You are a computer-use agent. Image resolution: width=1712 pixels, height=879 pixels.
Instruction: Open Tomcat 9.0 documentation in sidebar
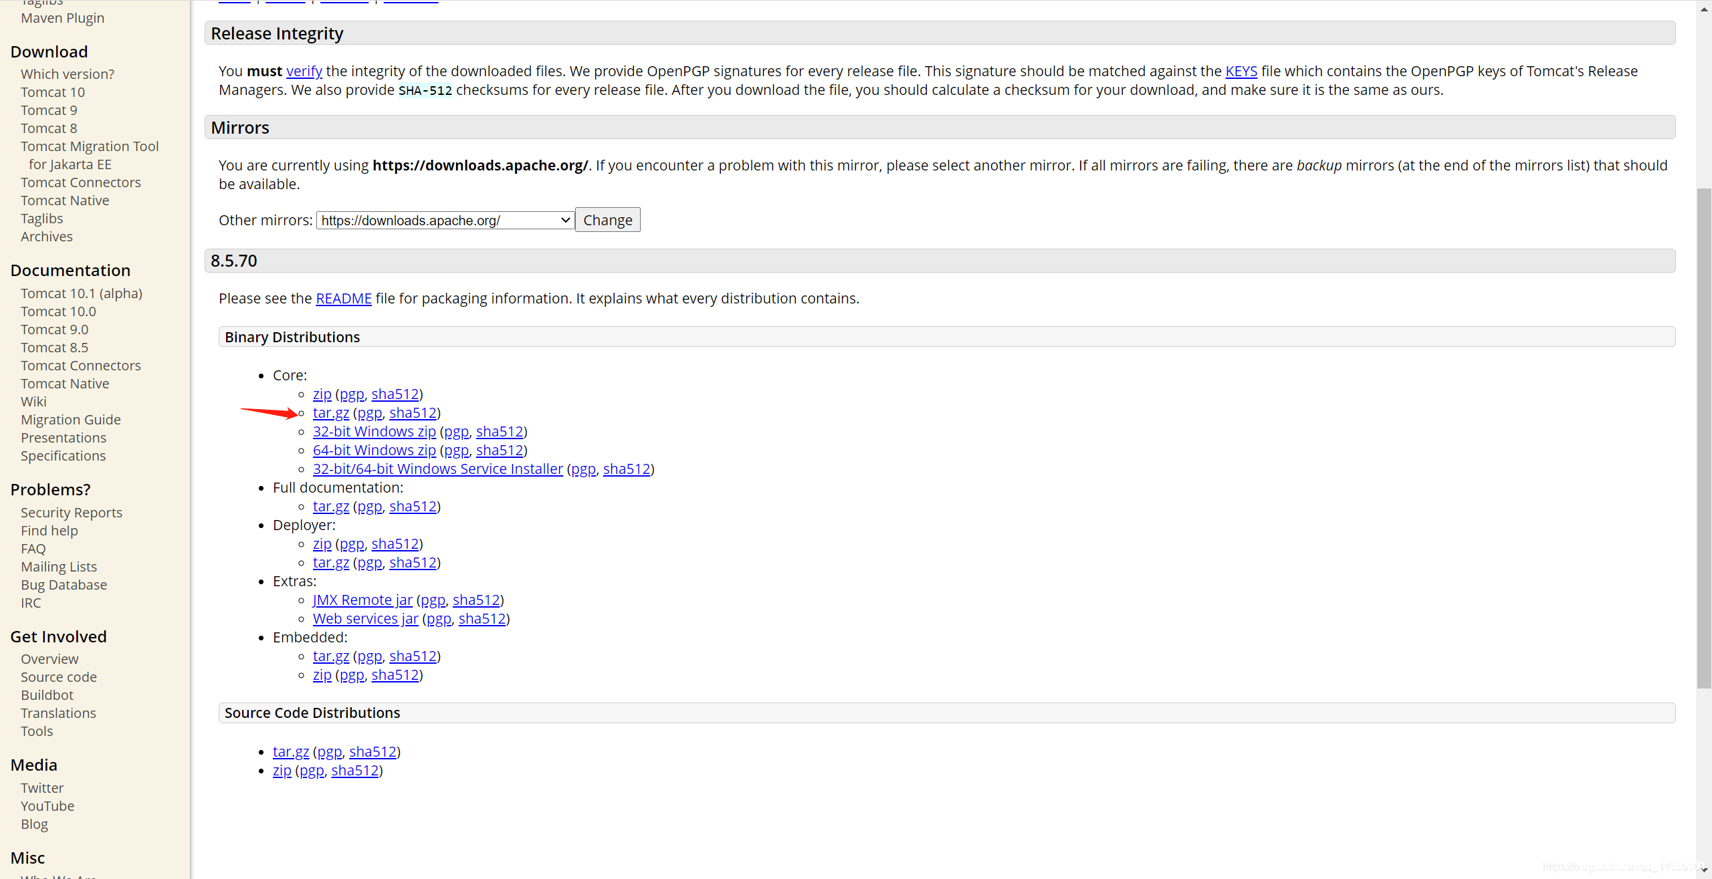pyautogui.click(x=54, y=330)
